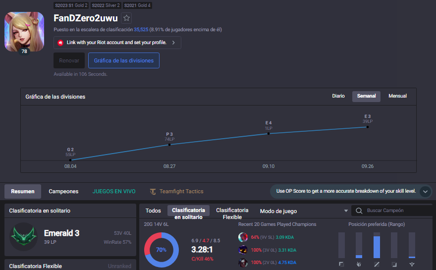Click the level 78 badge
Viewport: 436px width, 270px height.
coord(24,52)
